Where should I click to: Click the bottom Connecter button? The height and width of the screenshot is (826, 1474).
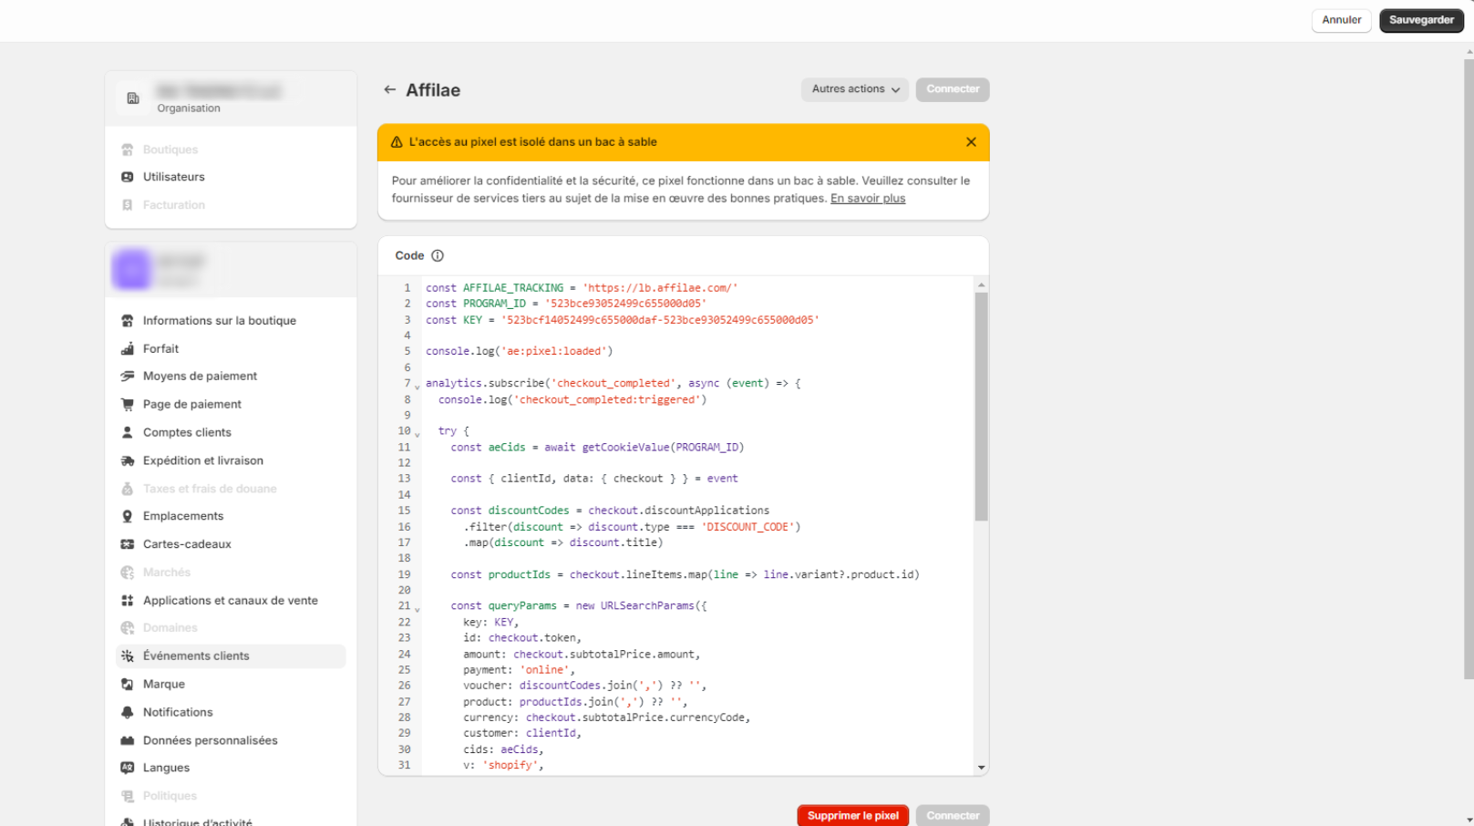tap(953, 816)
